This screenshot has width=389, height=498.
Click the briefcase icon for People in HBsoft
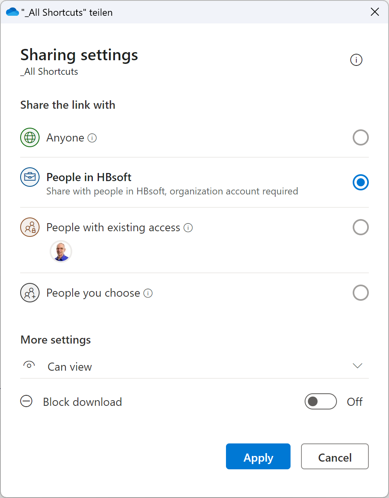pos(30,177)
